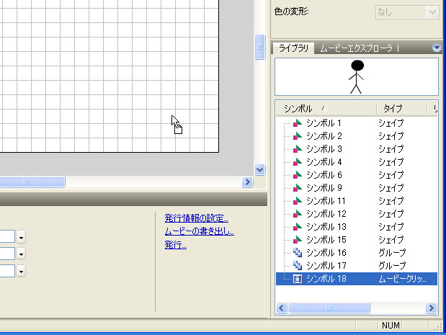This screenshot has width=446, height=335.
Task: Click the library list scroll left arrow
Action: (282, 308)
